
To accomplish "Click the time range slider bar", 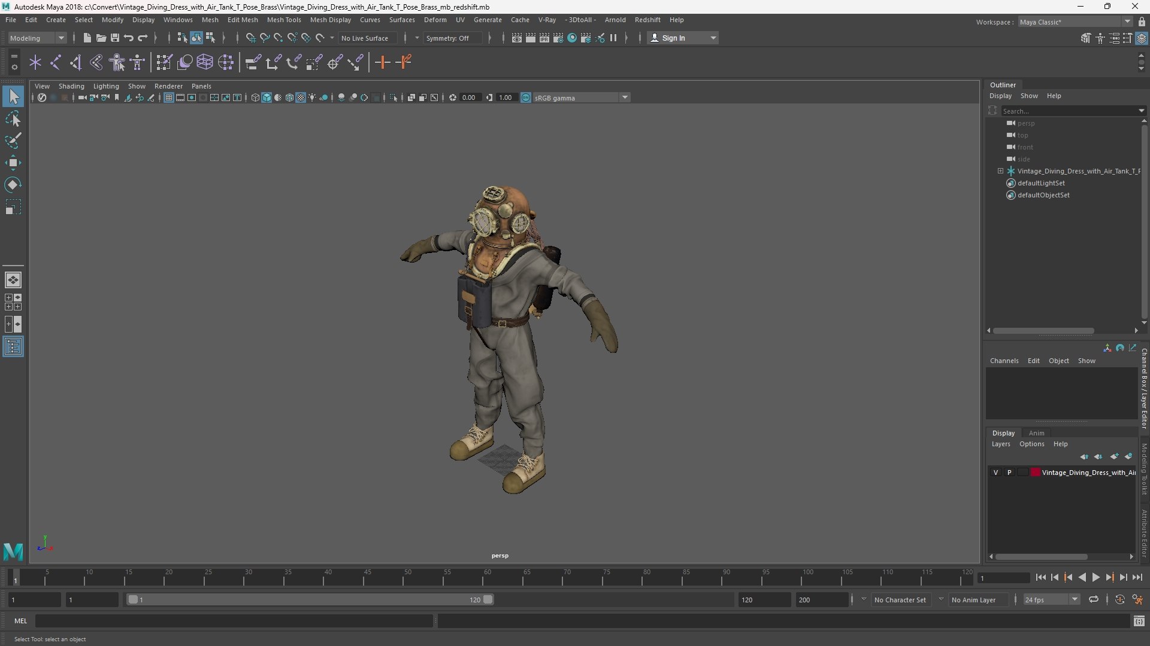I will pos(310,599).
